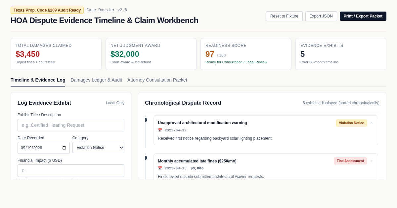This screenshot has width=397, height=208.
Task: Remove the architectural modification warning exhibit
Action: click(x=371, y=123)
